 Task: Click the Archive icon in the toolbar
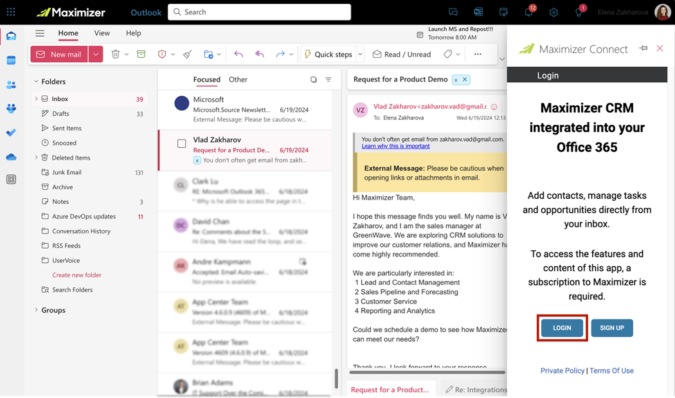point(141,54)
